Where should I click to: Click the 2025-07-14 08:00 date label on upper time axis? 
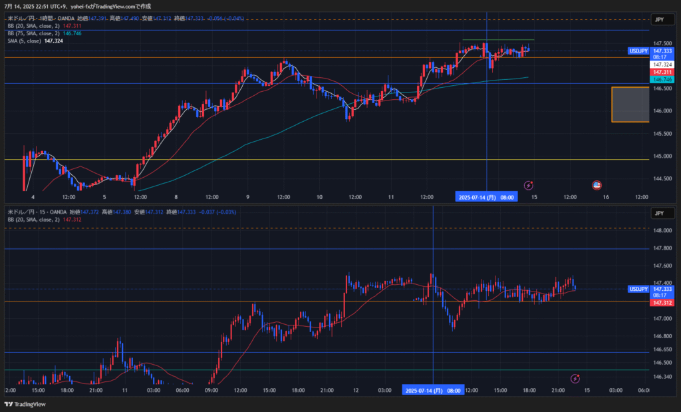(486, 197)
